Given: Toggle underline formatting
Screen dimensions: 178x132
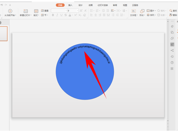Looking at the screenshot, I should point(61,15).
